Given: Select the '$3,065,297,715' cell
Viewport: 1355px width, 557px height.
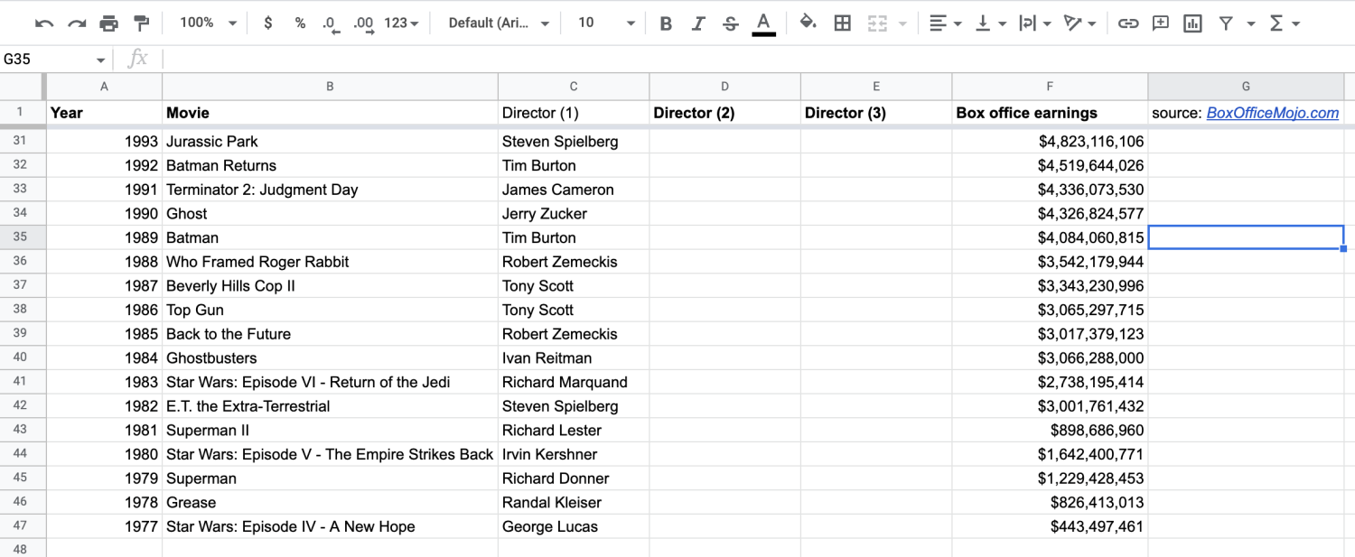Looking at the screenshot, I should 1050,310.
